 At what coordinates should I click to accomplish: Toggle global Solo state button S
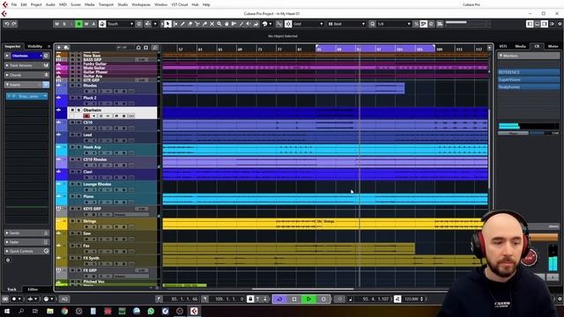(x=64, y=24)
